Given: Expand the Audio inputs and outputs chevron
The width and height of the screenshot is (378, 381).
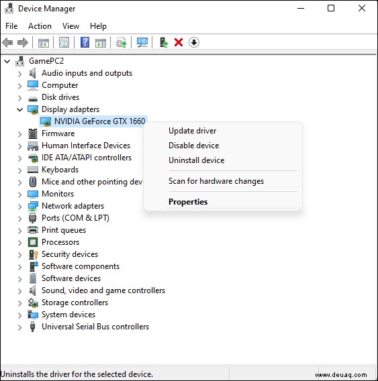Looking at the screenshot, I should [x=19, y=74].
